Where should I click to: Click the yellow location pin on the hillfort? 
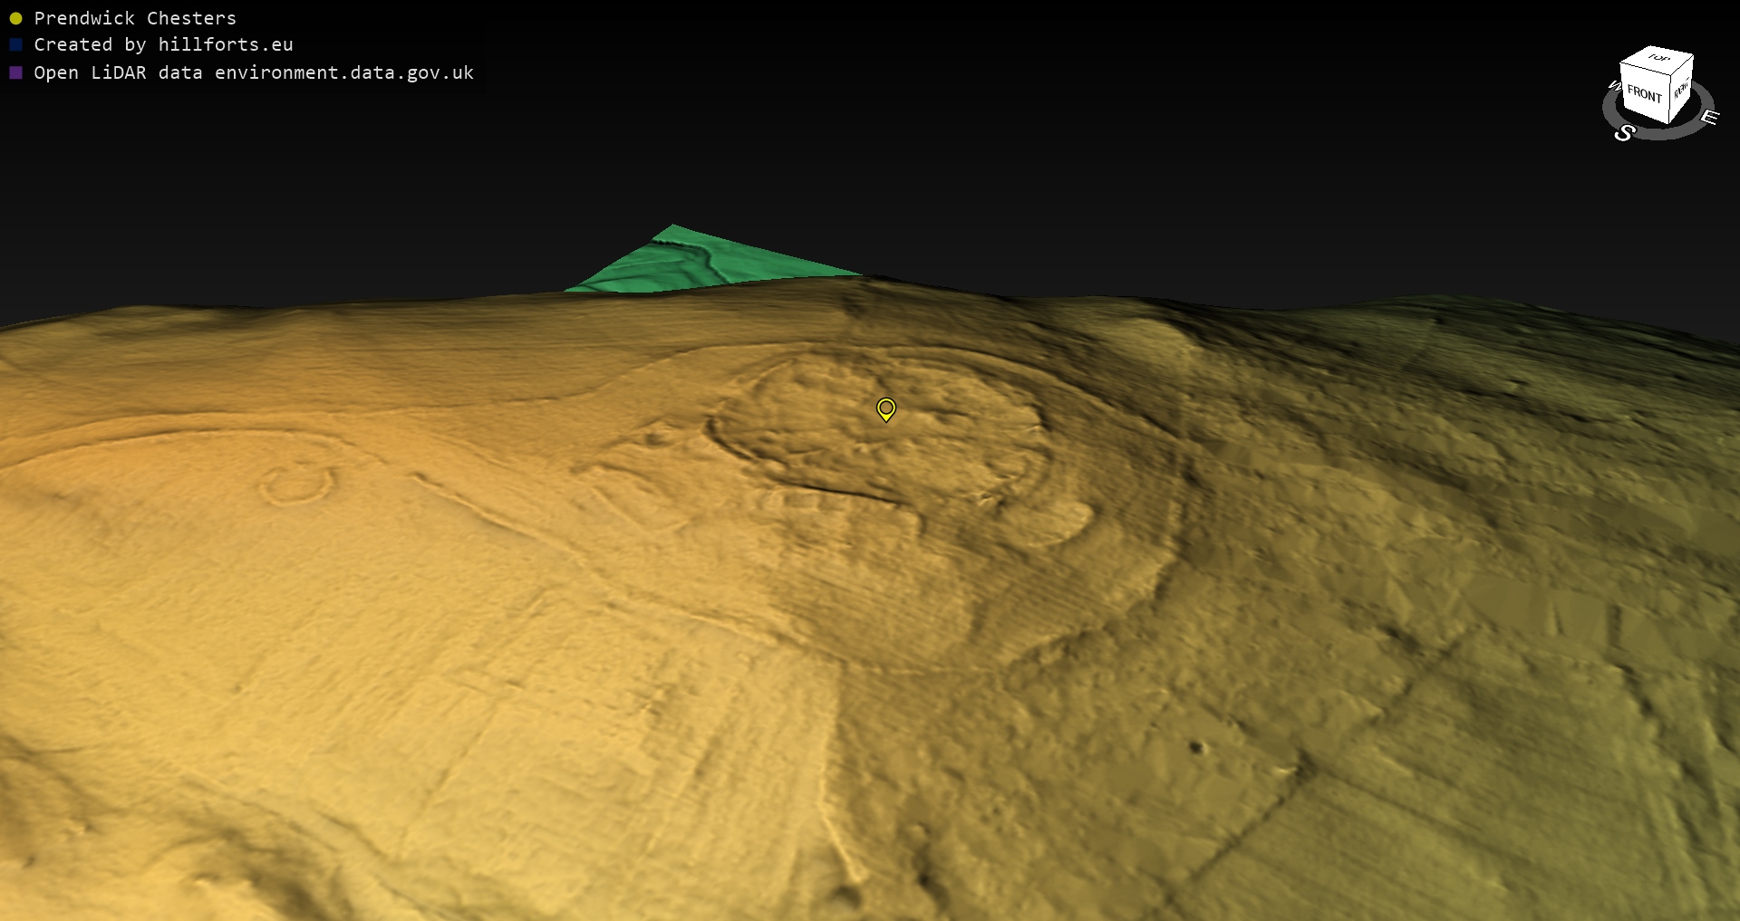coord(885,408)
